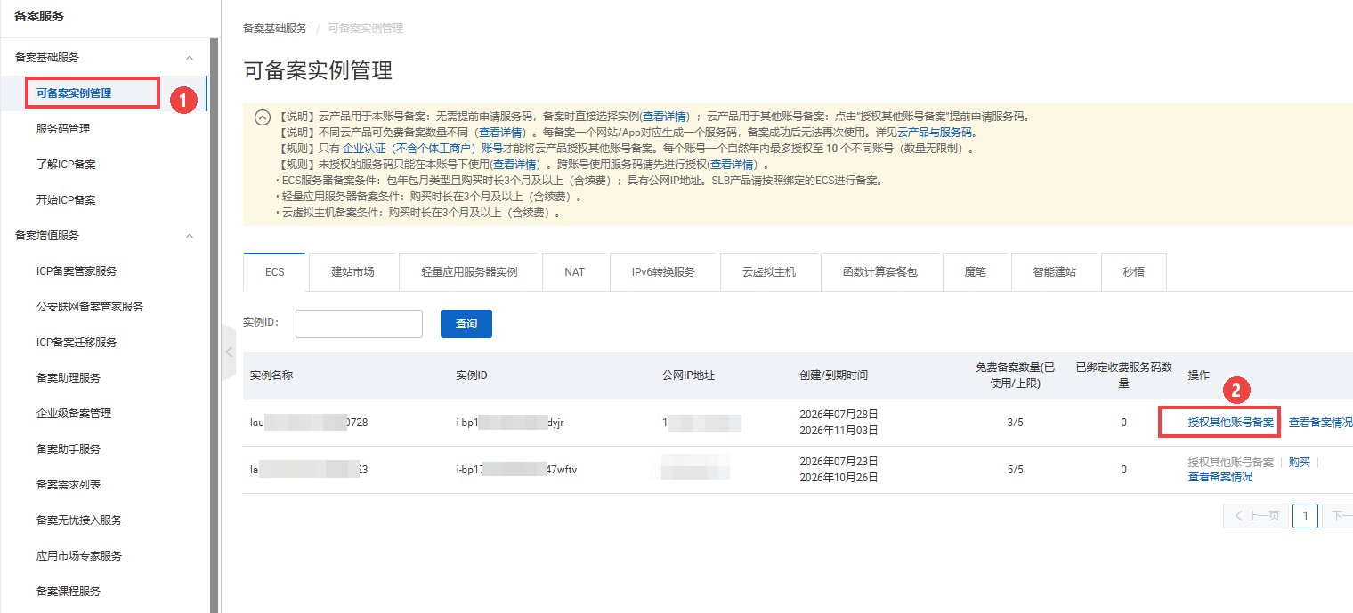Click 备案基础服务 in the breadcrumb

coord(275,28)
